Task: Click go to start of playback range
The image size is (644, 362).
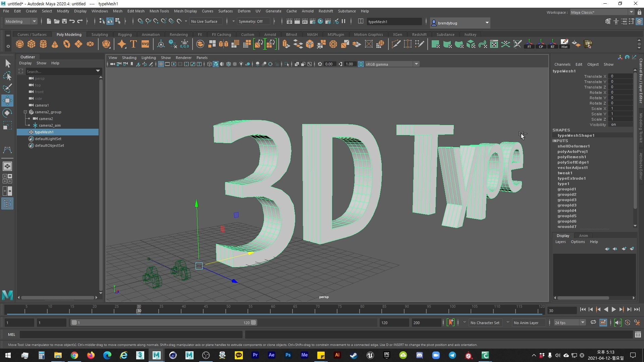Action: tap(583, 310)
